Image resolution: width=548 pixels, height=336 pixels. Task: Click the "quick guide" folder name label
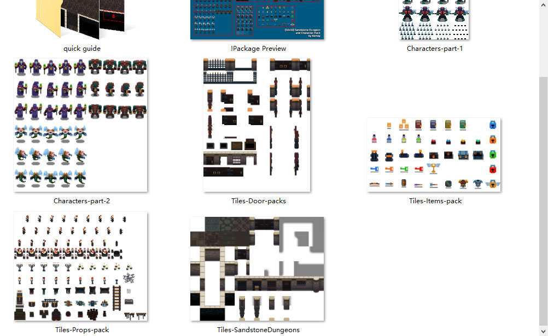click(82, 49)
